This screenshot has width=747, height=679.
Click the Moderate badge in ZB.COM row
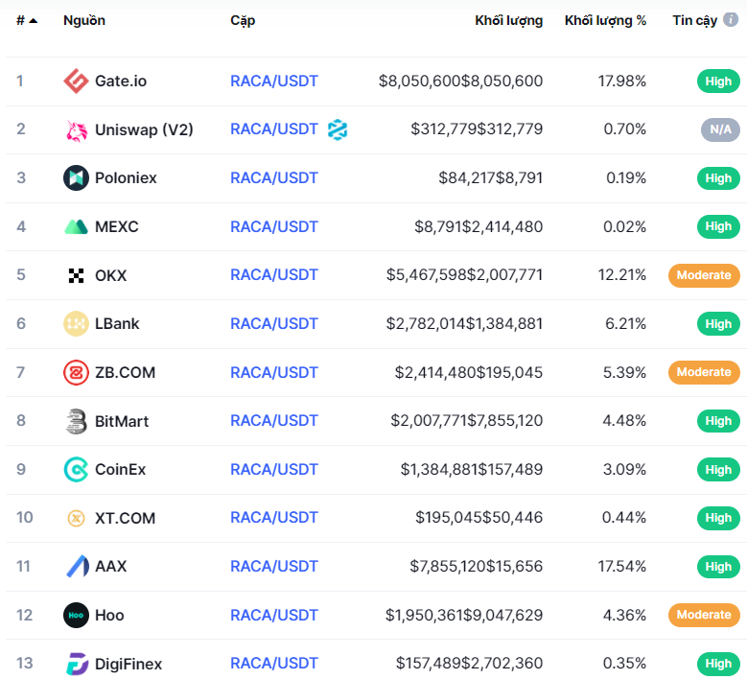(704, 372)
